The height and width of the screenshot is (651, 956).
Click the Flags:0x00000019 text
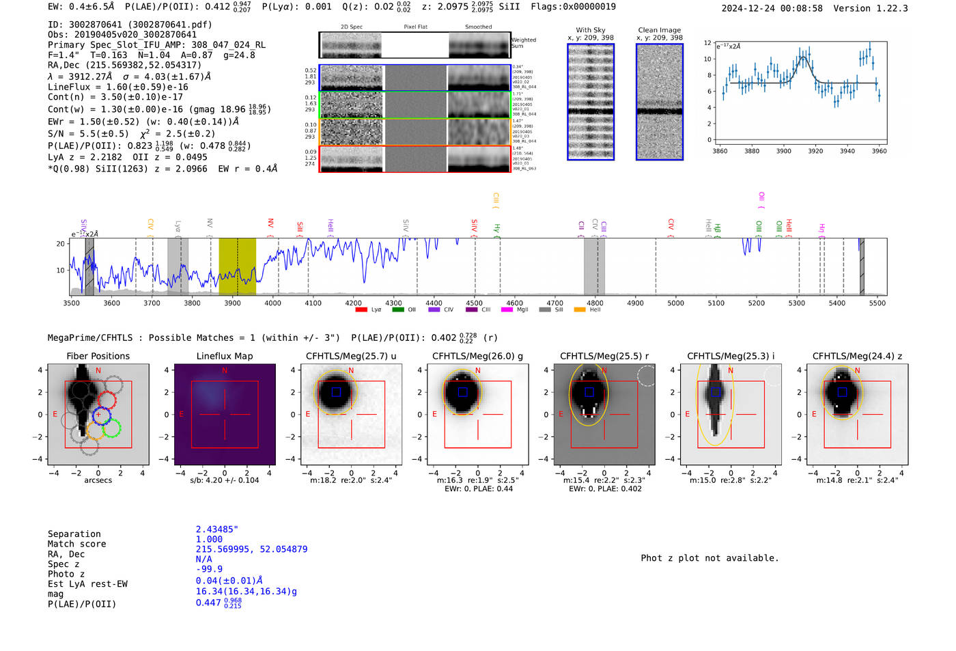click(x=573, y=7)
